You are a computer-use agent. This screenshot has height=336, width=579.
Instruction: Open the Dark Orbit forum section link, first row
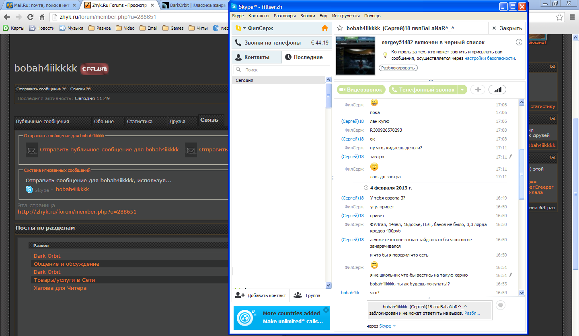click(x=47, y=256)
